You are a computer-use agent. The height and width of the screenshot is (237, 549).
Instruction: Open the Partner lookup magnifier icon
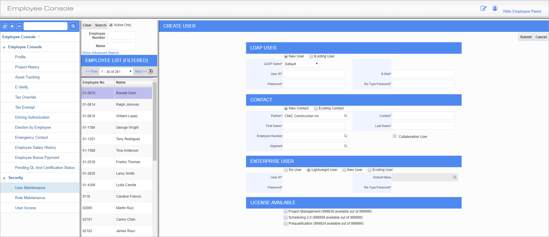(346, 116)
